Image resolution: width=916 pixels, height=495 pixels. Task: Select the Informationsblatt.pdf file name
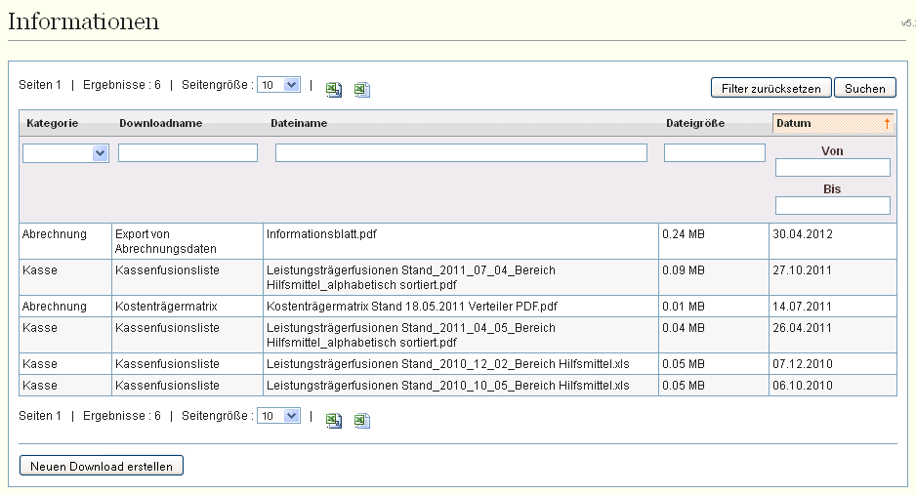point(321,234)
